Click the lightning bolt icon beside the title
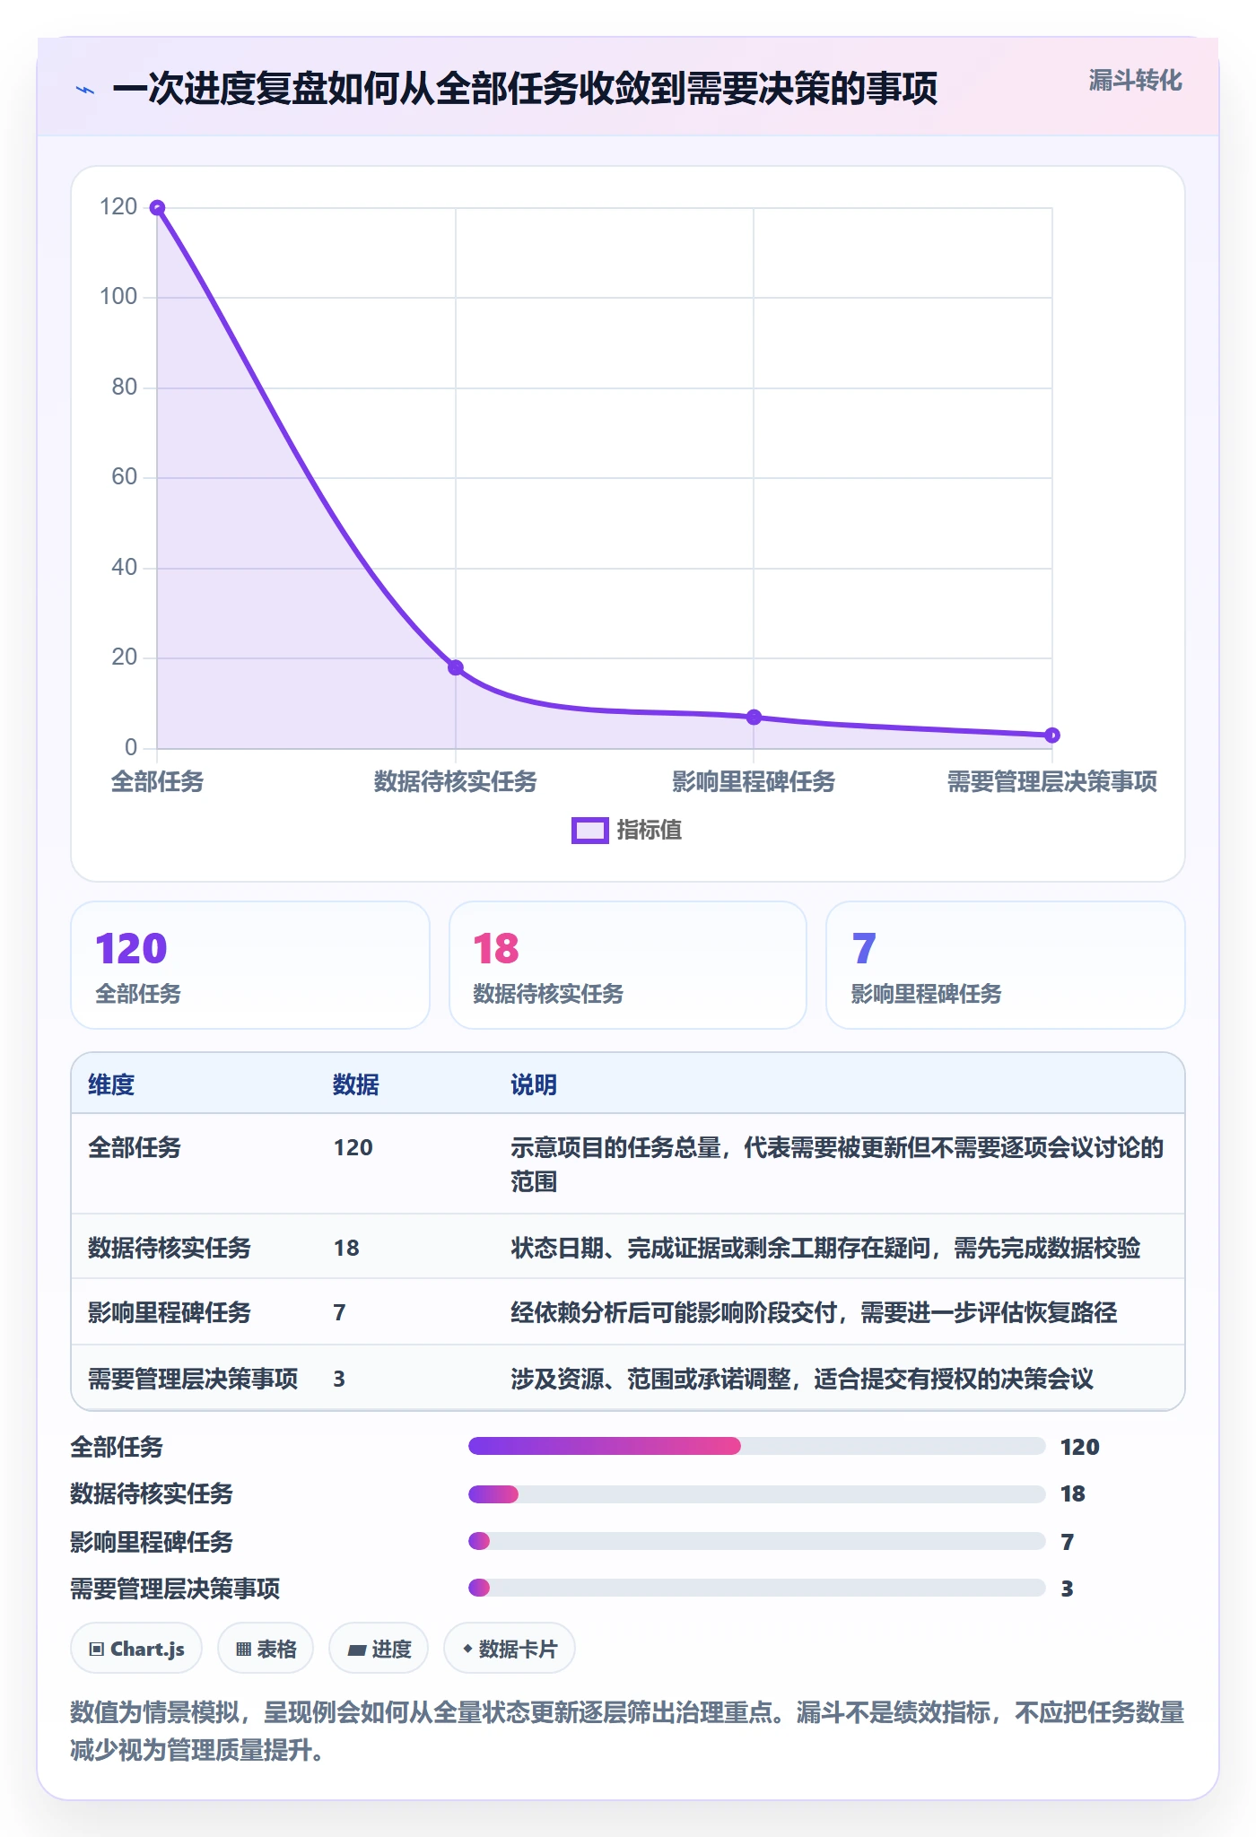 (85, 90)
